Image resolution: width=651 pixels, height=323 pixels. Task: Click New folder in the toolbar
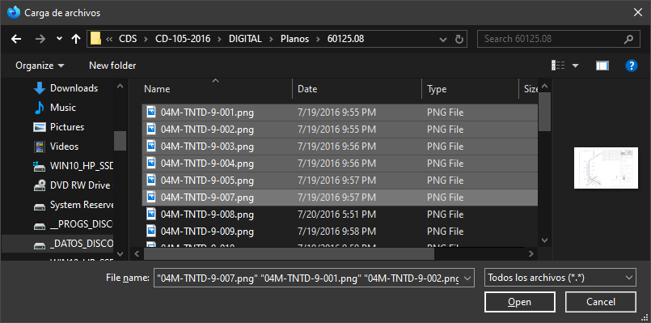(x=112, y=66)
